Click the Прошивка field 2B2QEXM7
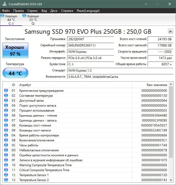The height and width of the screenshot is (185, 176). click(x=90, y=39)
